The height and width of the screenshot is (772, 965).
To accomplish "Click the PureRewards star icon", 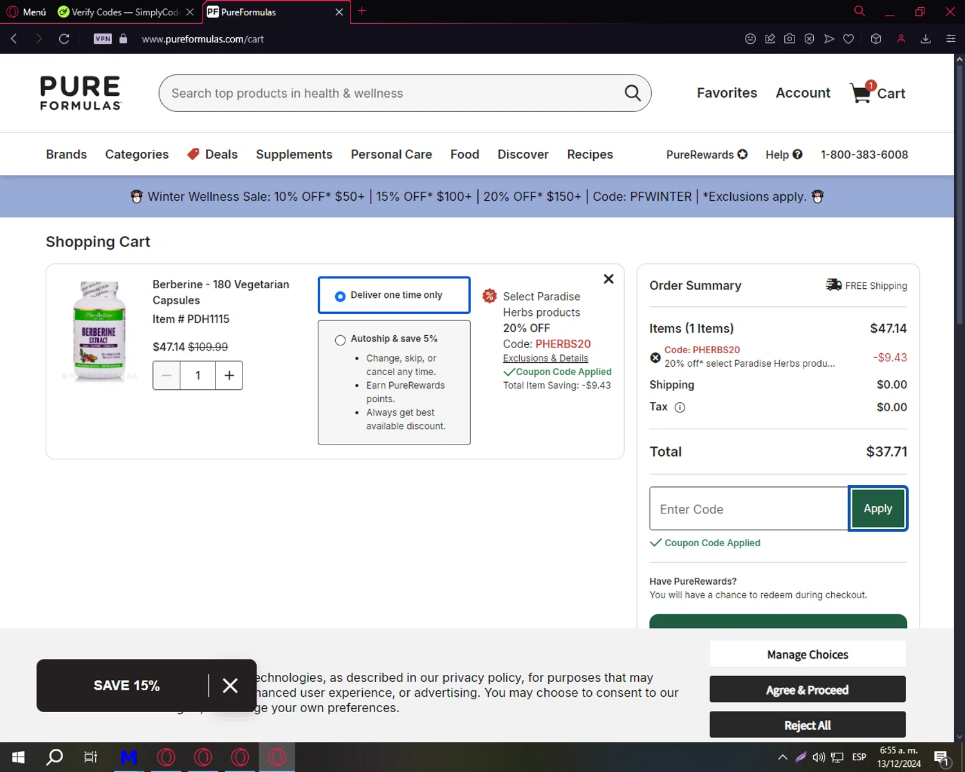I will (x=742, y=154).
